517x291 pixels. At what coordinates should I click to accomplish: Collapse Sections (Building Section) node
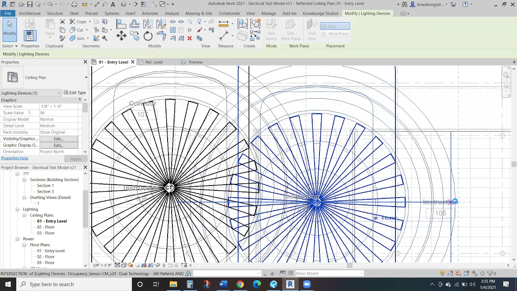click(x=25, y=180)
